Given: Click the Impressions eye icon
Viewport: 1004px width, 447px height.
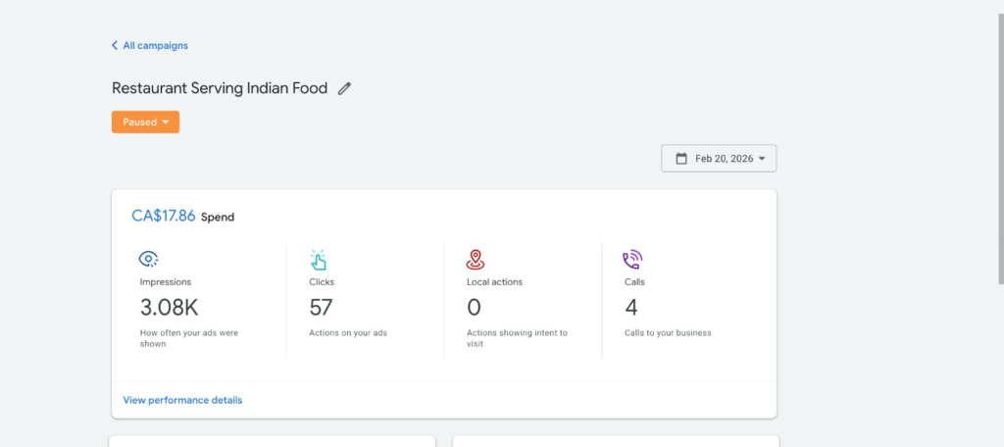Looking at the screenshot, I should [x=149, y=260].
